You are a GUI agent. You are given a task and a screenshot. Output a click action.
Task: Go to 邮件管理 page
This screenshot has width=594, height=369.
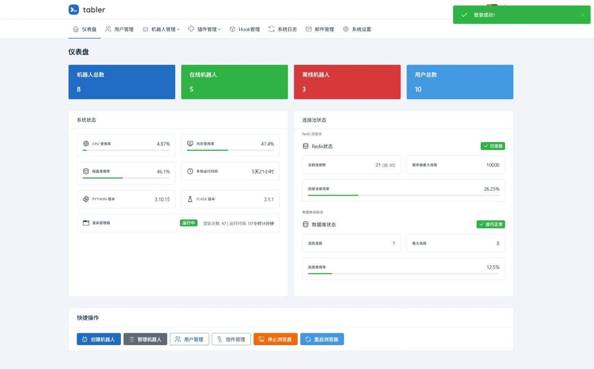320,29
